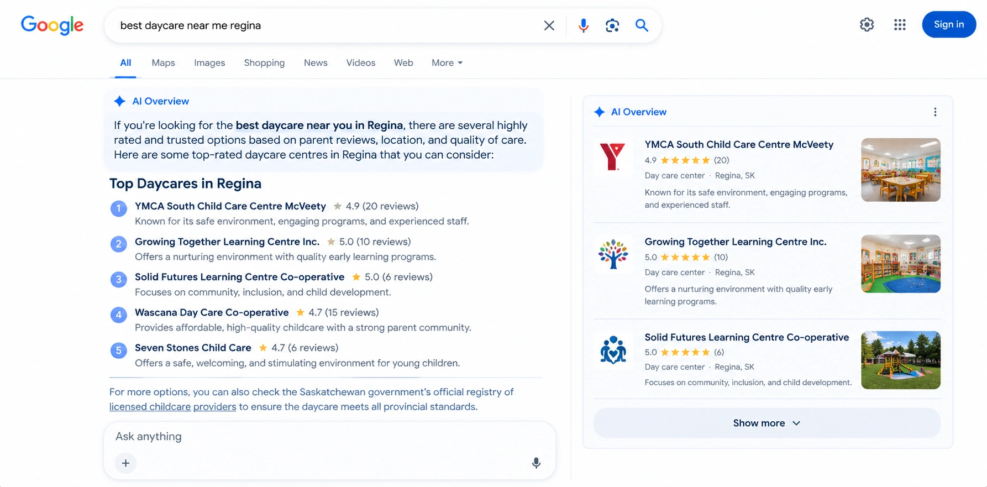Click the Growing Together tree logo
This screenshot has width=987, height=487.
(613, 254)
